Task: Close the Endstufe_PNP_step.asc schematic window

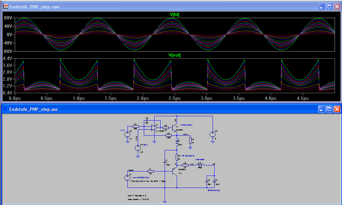Action: 337,109
